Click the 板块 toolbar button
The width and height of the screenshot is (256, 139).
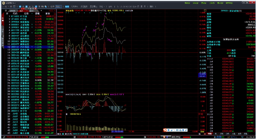(52, 6)
